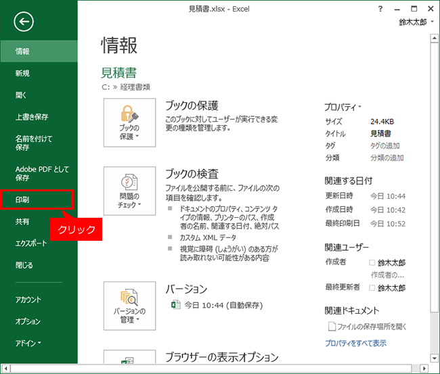Click the 作成者の... add author field
Viewport: 440px width, 374px height.
click(x=387, y=275)
